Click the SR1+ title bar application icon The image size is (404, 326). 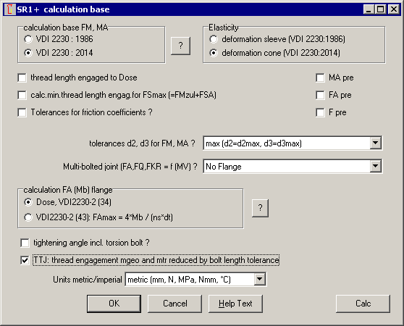[x=10, y=9]
